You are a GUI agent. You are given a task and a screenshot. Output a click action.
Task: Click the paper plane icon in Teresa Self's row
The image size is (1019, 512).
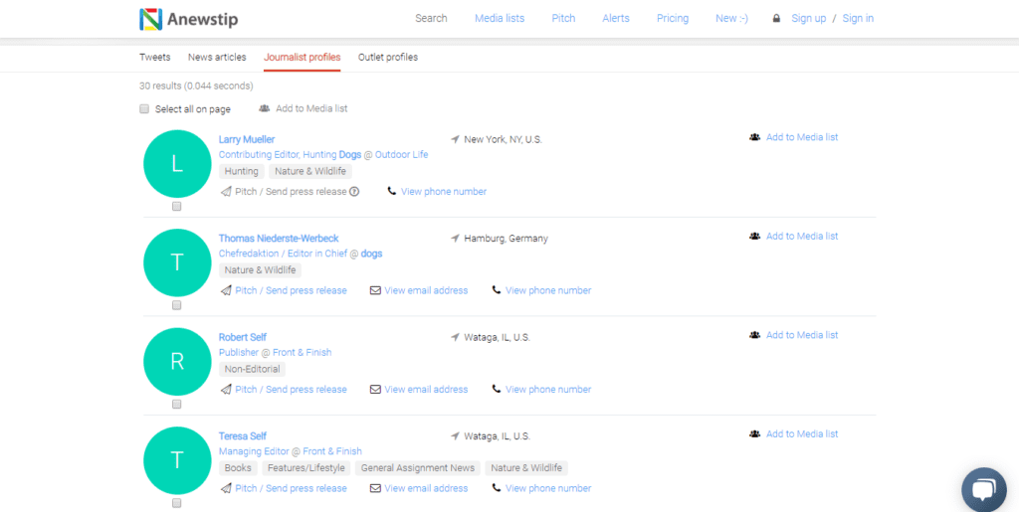point(226,488)
